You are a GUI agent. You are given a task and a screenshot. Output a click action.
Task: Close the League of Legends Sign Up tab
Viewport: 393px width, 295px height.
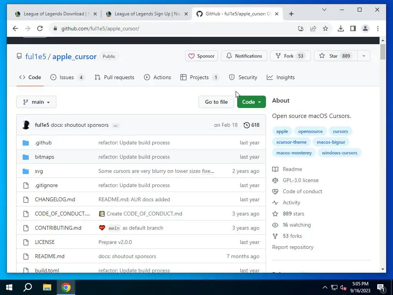pyautogui.click(x=186, y=14)
